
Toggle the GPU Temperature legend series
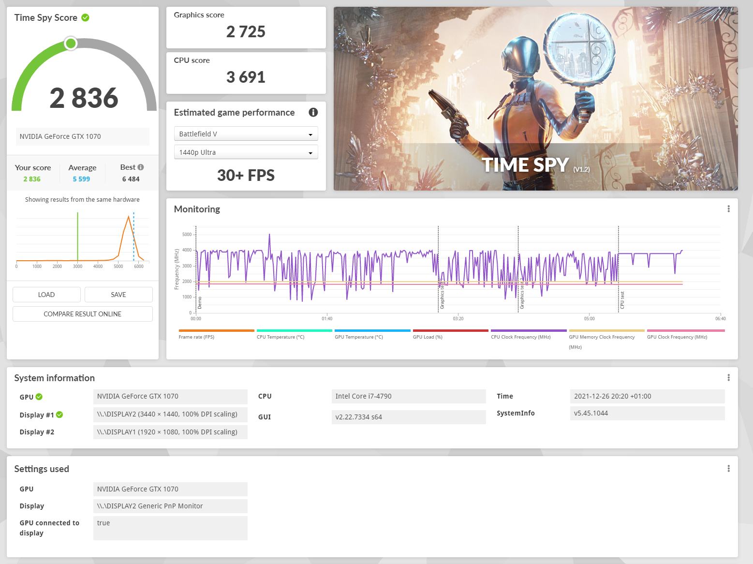[372, 334]
